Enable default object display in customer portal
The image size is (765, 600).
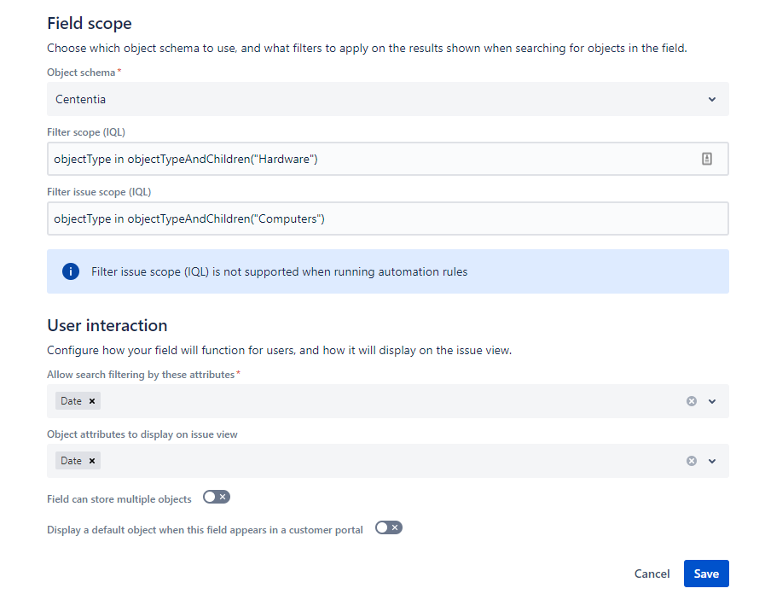pos(388,528)
